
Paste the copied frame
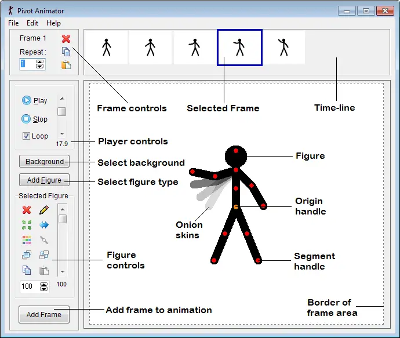tap(66, 65)
